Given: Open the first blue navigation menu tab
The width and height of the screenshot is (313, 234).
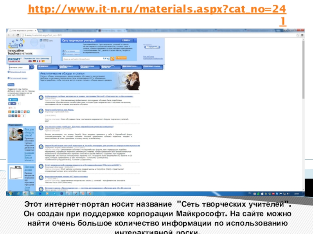Looking at the screenshot, I should 48,67.
